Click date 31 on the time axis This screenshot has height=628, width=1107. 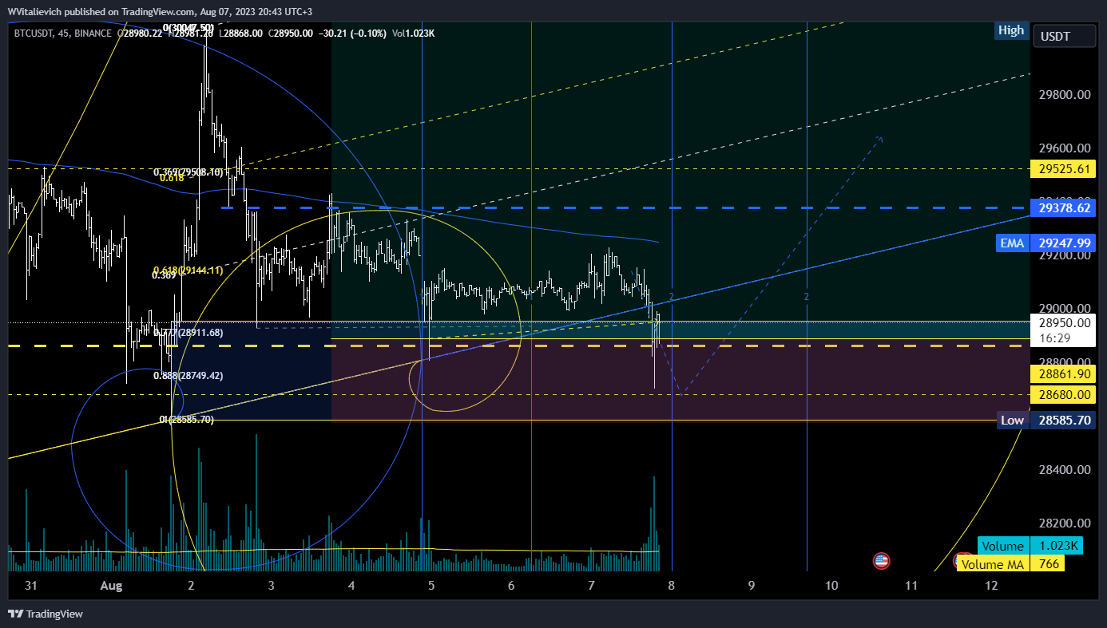[31, 585]
